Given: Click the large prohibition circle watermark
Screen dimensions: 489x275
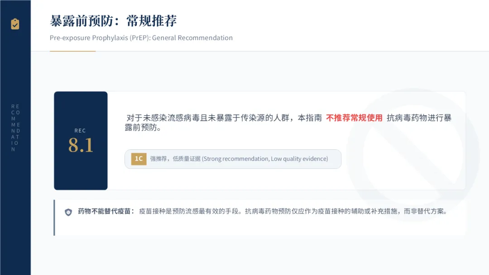Looking at the screenshot, I should coord(413,155).
